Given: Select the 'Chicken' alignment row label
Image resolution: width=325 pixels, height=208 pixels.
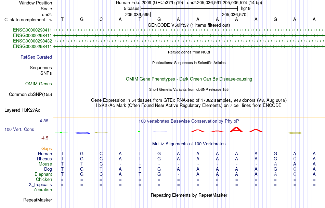Looking at the screenshot, I should pos(44,179).
